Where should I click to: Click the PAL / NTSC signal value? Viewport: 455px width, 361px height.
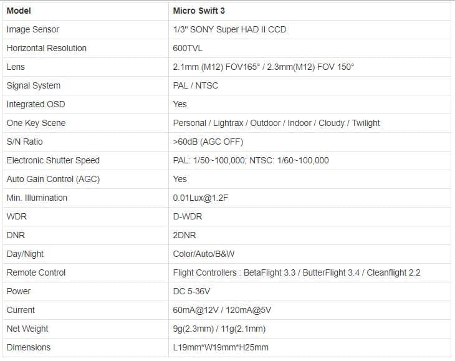[196, 85]
